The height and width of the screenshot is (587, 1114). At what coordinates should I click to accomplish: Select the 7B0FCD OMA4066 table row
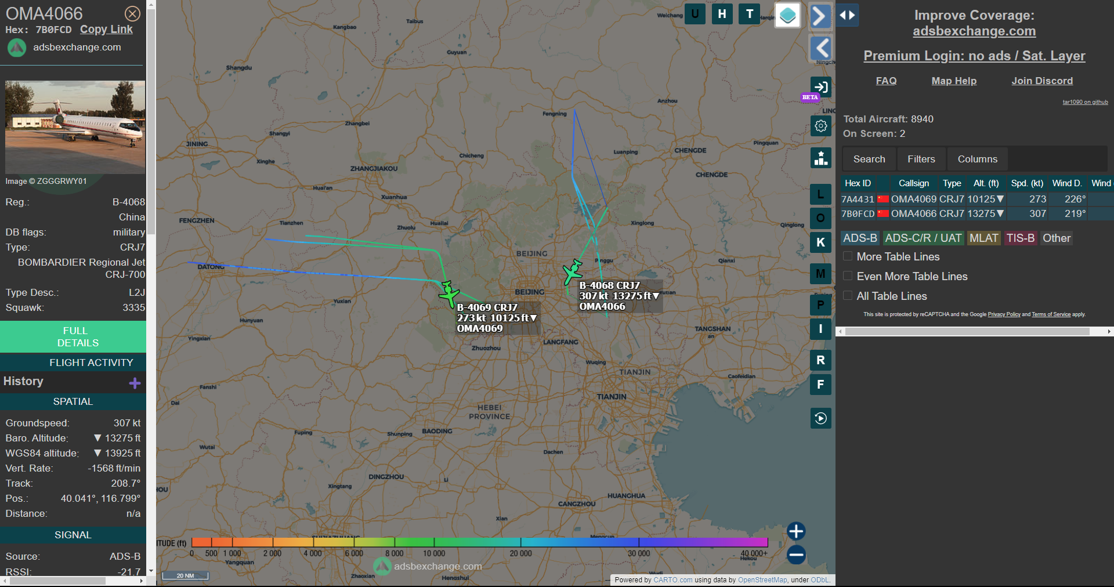(x=977, y=213)
